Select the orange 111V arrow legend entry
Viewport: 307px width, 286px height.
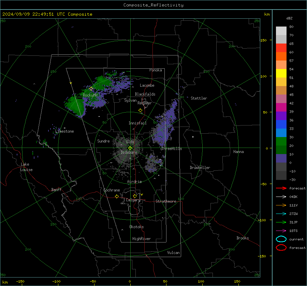coord(281,205)
